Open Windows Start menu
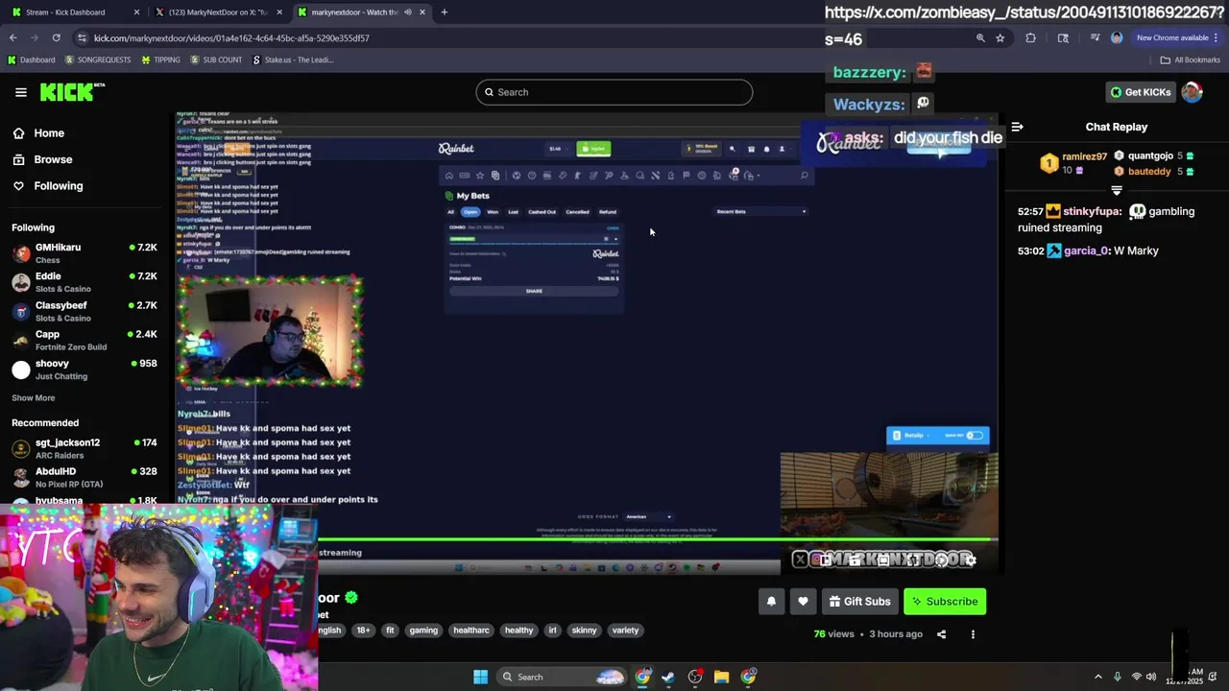Viewport: 1229px width, 691px height. (x=480, y=677)
